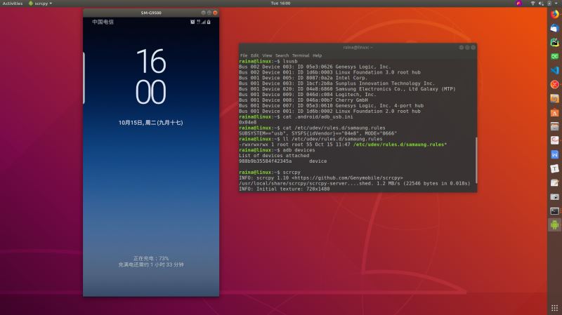Expand the system status menu arrow
Image resolution: width=562 pixels, height=315 pixels.
(557, 4)
